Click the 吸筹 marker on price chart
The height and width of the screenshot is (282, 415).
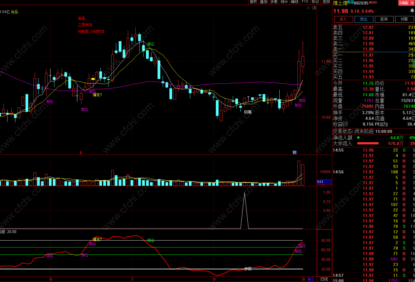click(x=248, y=112)
